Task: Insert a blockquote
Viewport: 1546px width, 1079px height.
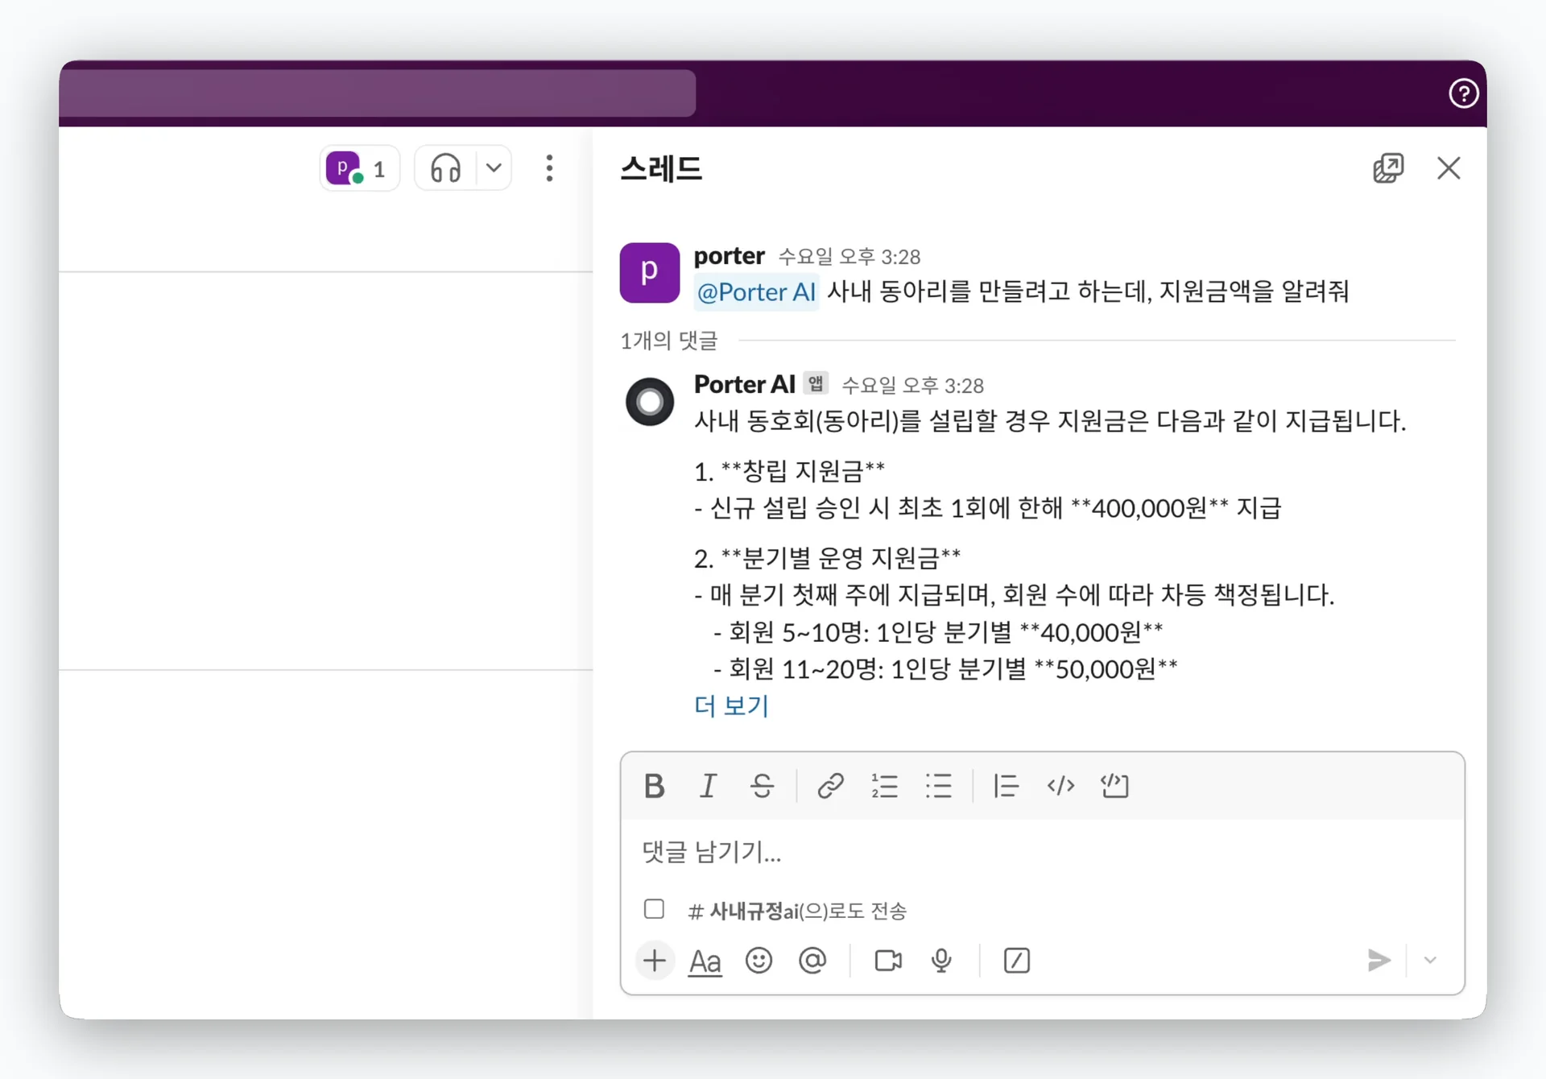Action: pyautogui.click(x=1006, y=785)
